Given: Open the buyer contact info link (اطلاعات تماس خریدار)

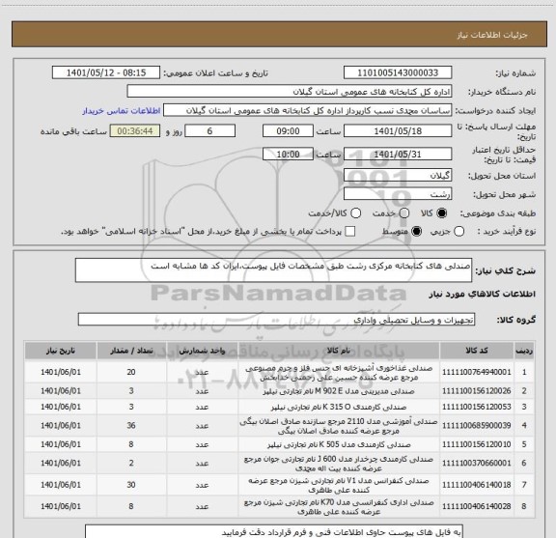Looking at the screenshot, I should click(122, 111).
